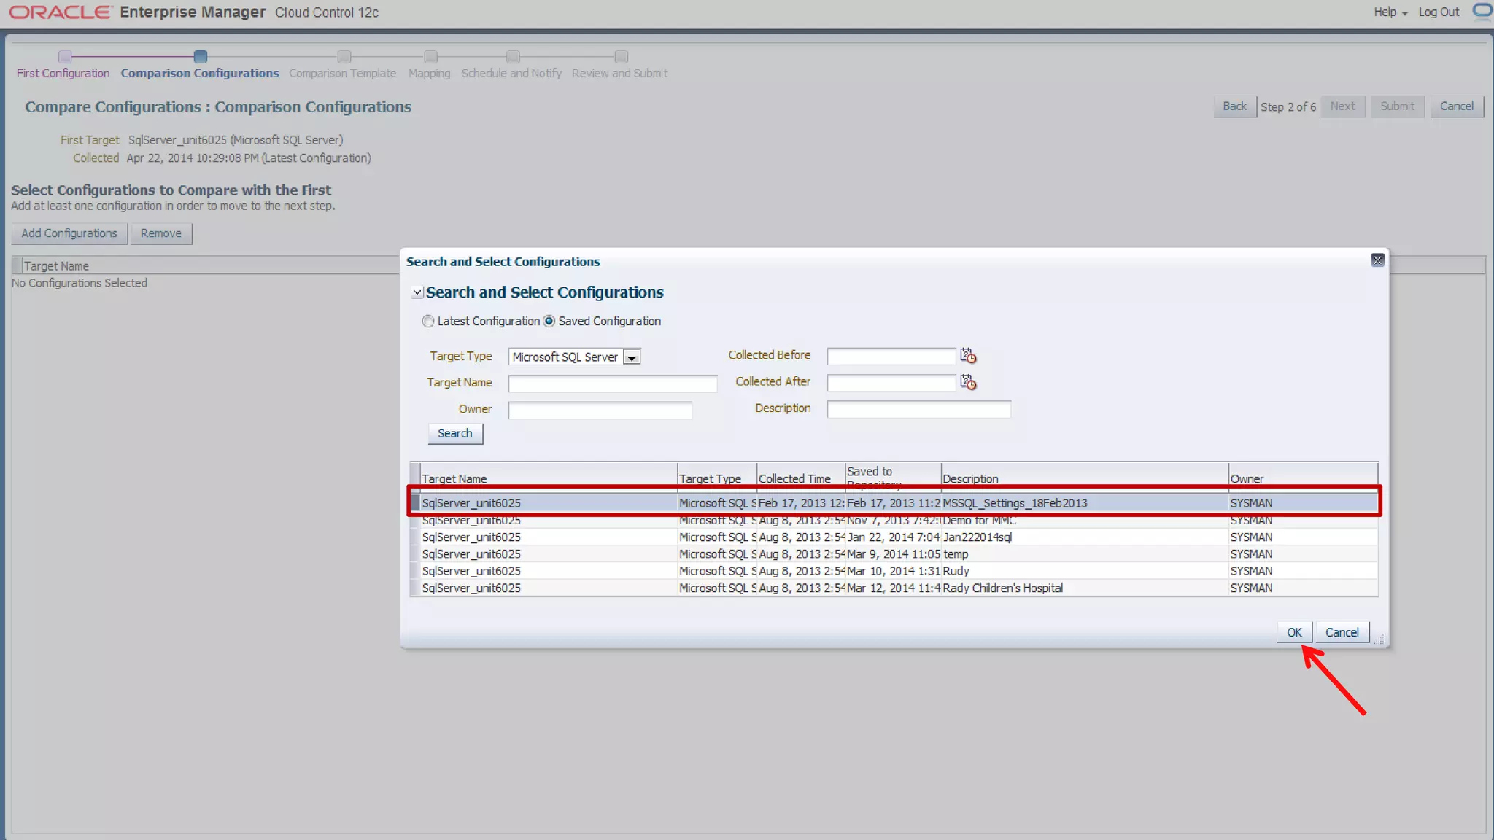This screenshot has width=1494, height=840.
Task: Click the Collected Before date field
Action: 891,356
